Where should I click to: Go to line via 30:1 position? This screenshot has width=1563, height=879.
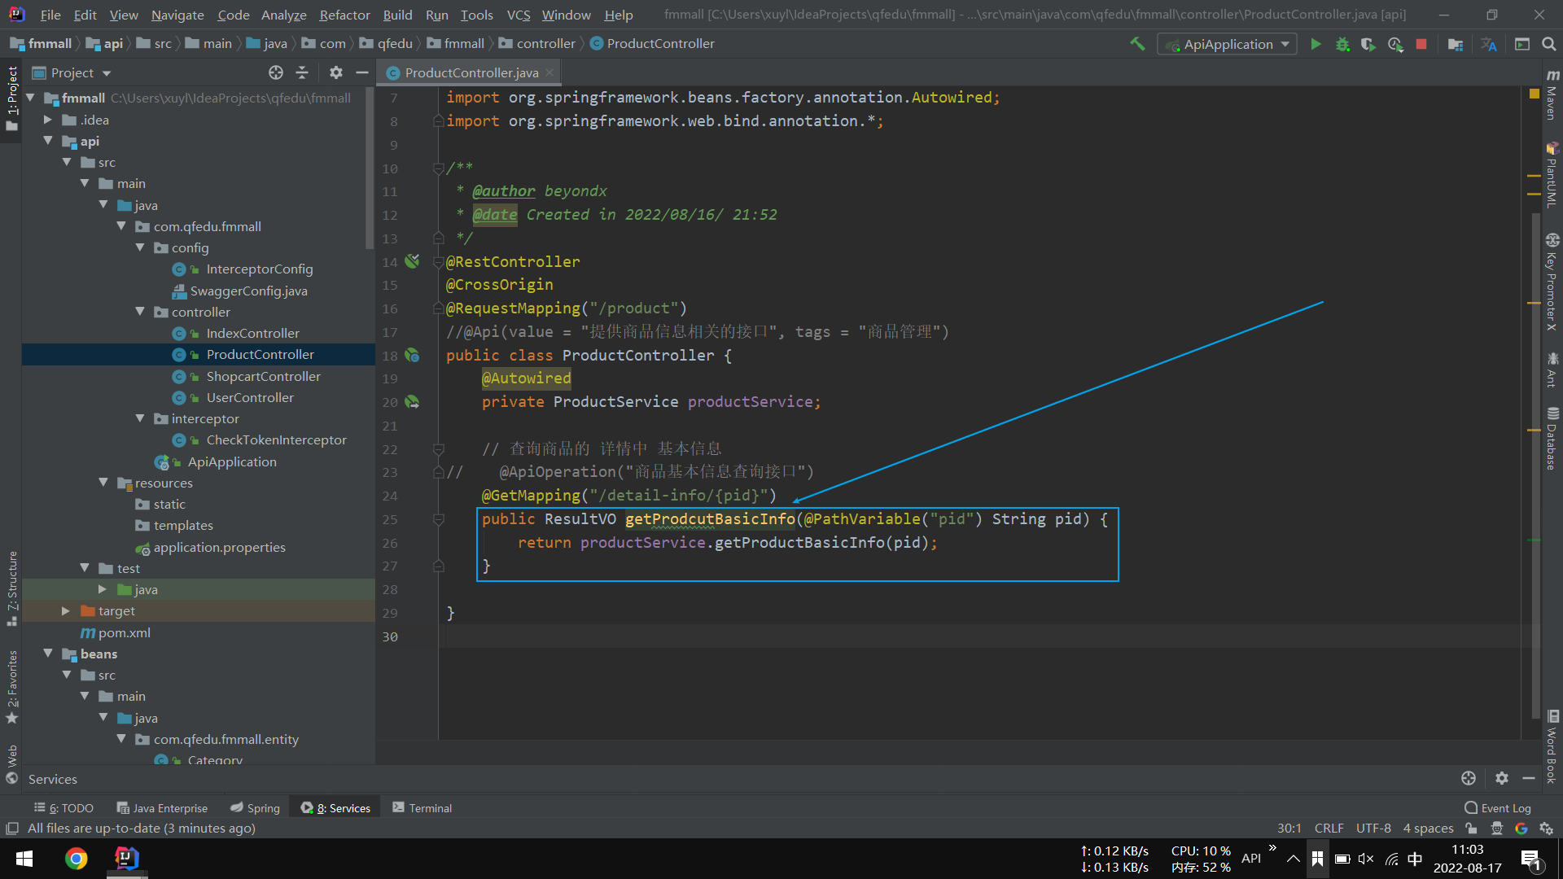pos(1289,829)
